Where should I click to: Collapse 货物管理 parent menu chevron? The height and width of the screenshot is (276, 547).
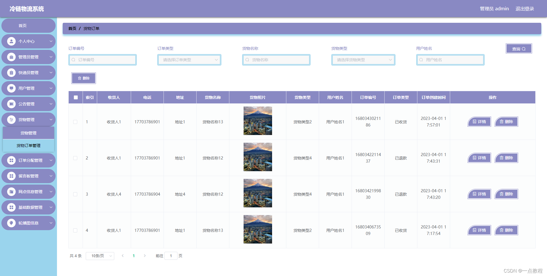tap(51, 120)
